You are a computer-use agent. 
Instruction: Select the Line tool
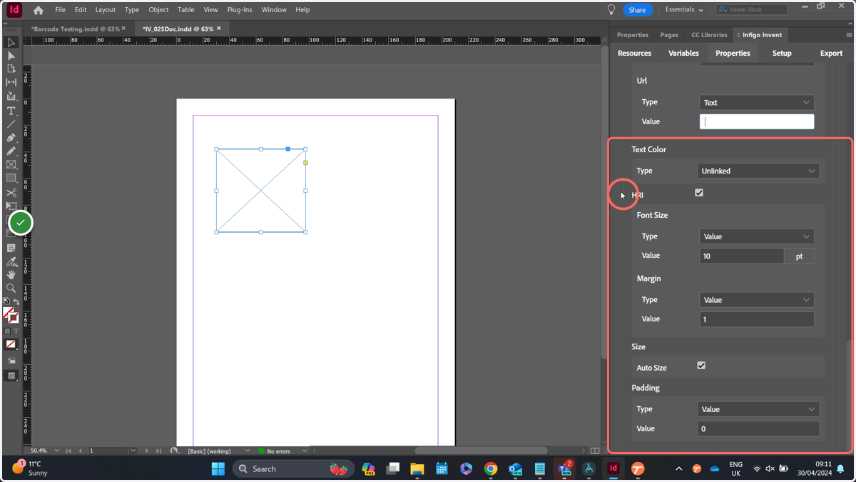(11, 124)
